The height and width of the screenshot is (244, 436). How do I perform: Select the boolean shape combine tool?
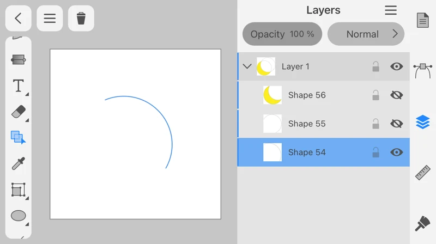[x=18, y=137]
